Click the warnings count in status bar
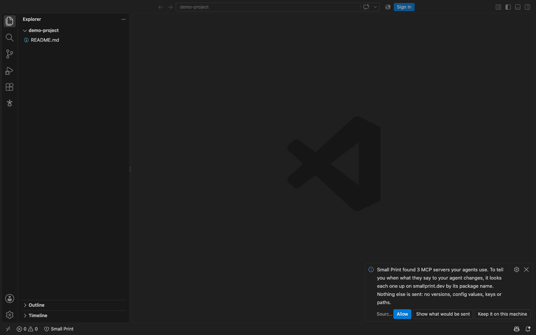This screenshot has width=536, height=335. click(x=33, y=329)
